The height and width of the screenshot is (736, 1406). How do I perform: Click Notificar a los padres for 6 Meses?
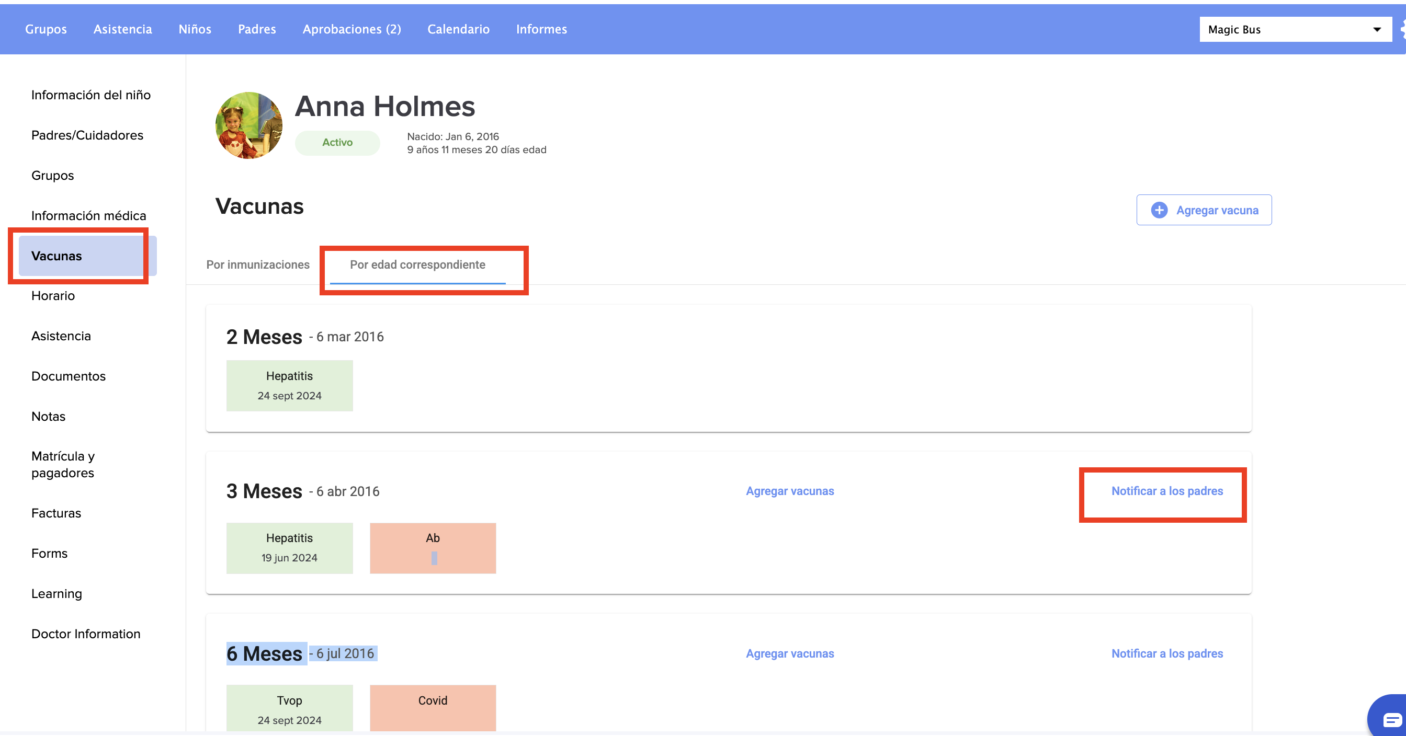point(1166,653)
